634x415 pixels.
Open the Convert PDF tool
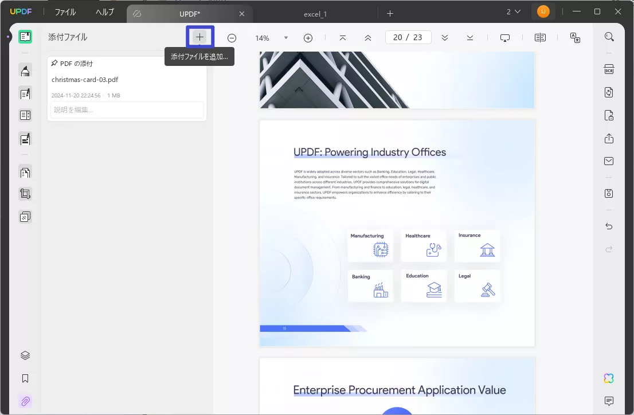[609, 92]
